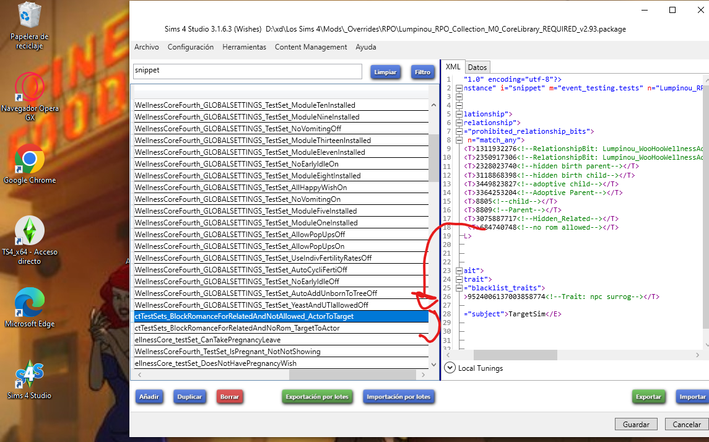Select TestSet_ModuleNineInstalled list row
Viewport: 709px width, 442px height.
coord(281,117)
